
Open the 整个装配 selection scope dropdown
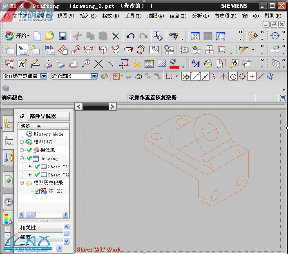coord(94,76)
